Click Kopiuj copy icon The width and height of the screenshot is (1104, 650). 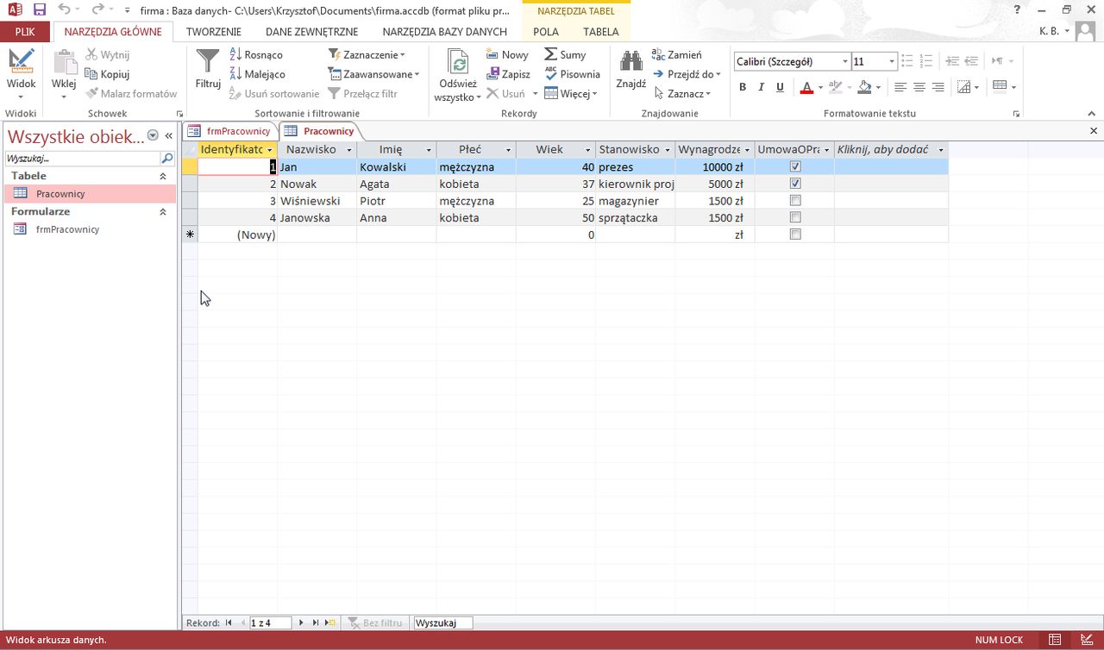click(107, 74)
